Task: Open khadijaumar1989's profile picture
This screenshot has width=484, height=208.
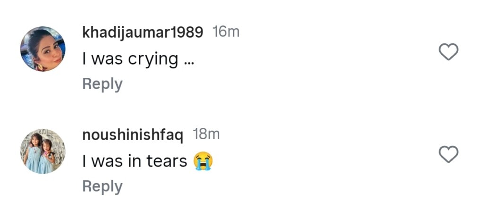Action: coord(43,49)
